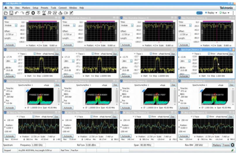Expand Trace 1 selector in Spectrum Source 2
238x154 pixels.
tap(135, 54)
